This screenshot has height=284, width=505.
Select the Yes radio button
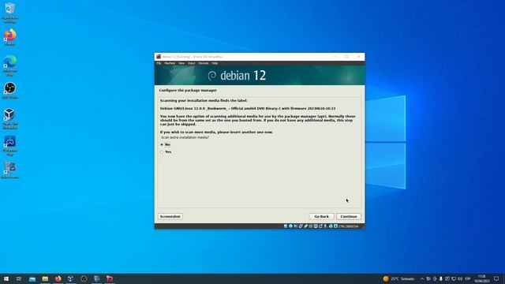[x=162, y=151]
